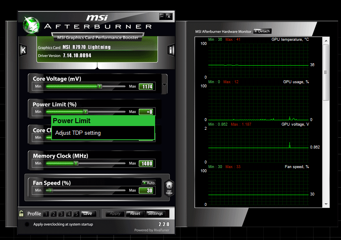Show graphics card info via i icon
Viewport: 341px width, 240px height.
pos(171,50)
